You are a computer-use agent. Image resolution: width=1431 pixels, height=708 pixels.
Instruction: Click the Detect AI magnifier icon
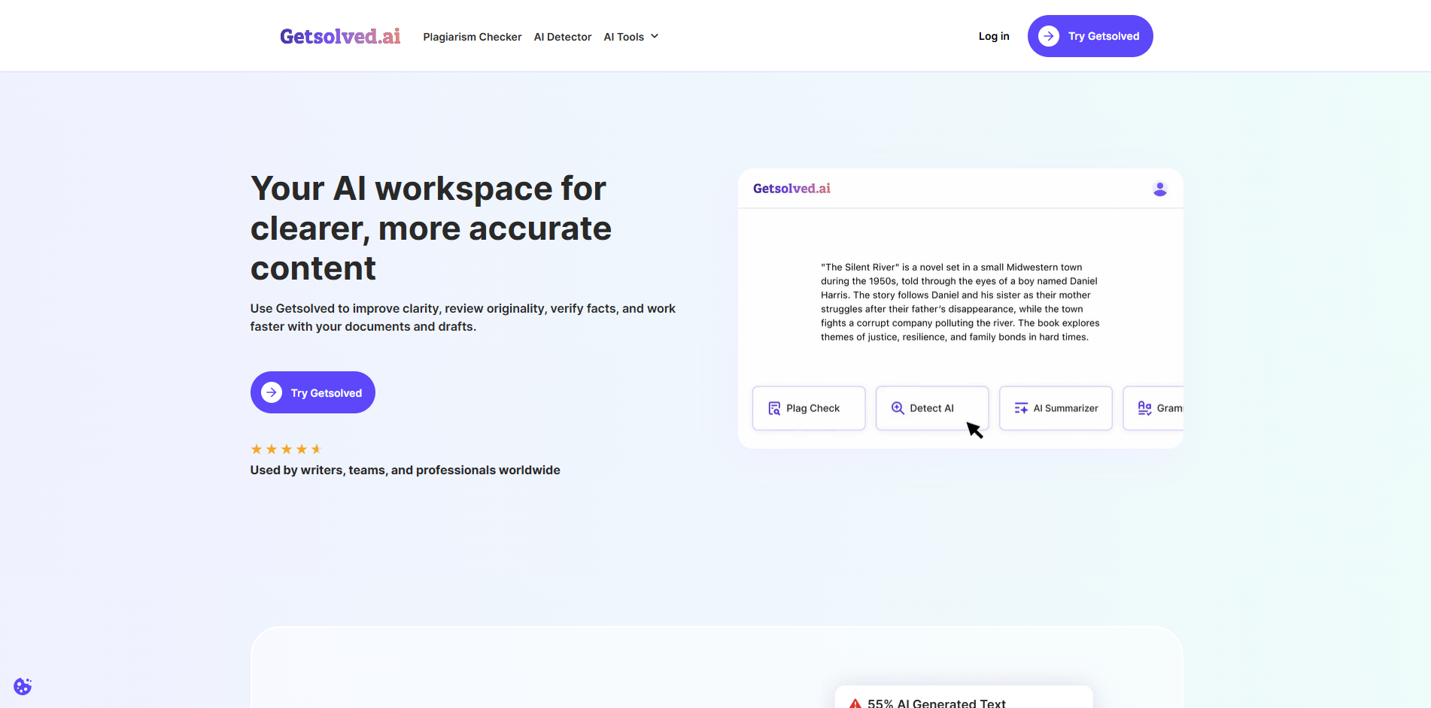pos(898,408)
